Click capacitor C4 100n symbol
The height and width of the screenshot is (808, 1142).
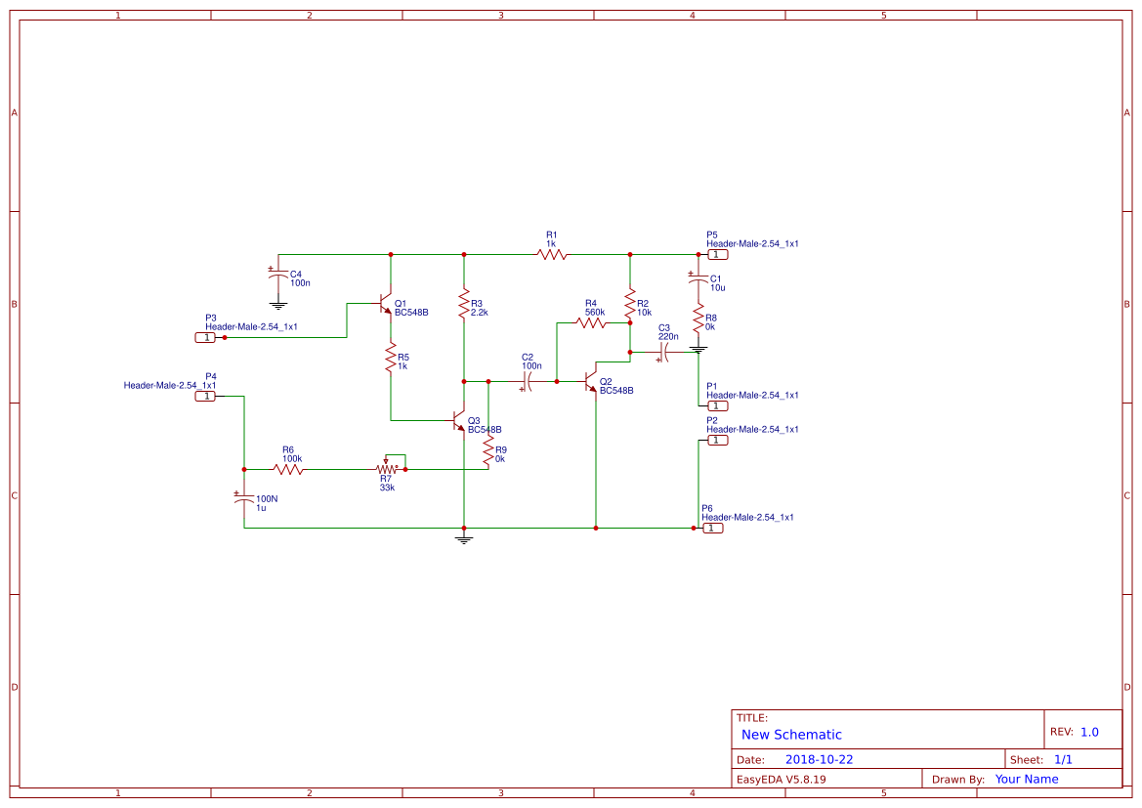click(x=278, y=274)
